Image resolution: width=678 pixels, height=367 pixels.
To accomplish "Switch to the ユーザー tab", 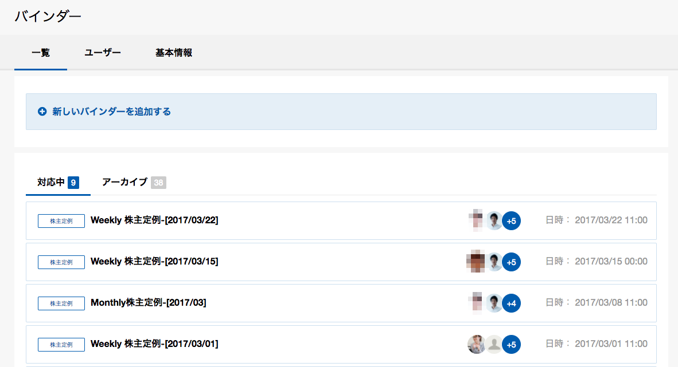I will [x=103, y=53].
